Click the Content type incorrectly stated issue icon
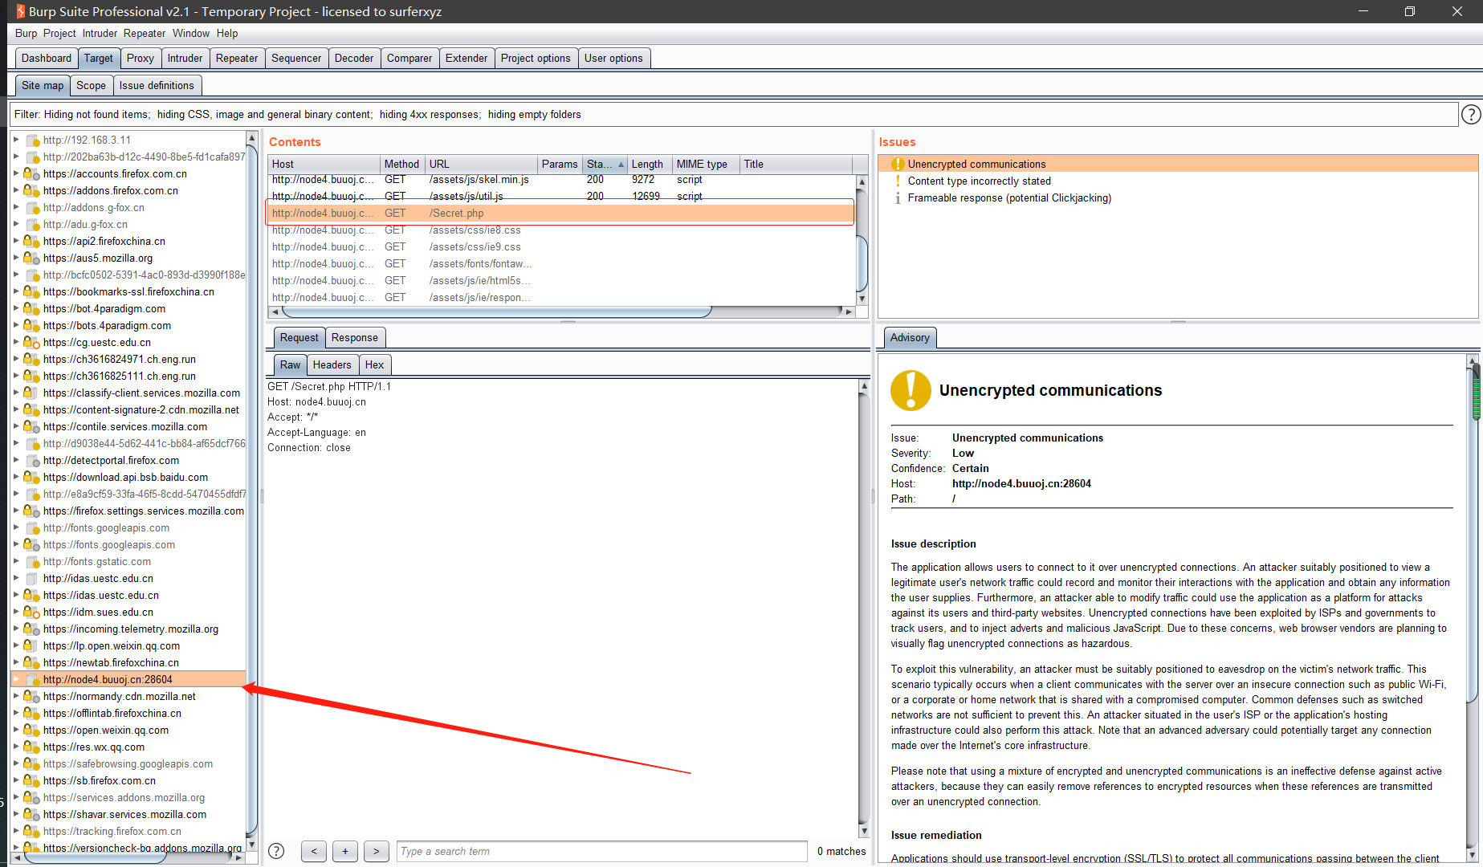This screenshot has width=1483, height=867. (898, 181)
